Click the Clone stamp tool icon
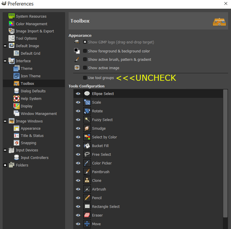 (87, 180)
